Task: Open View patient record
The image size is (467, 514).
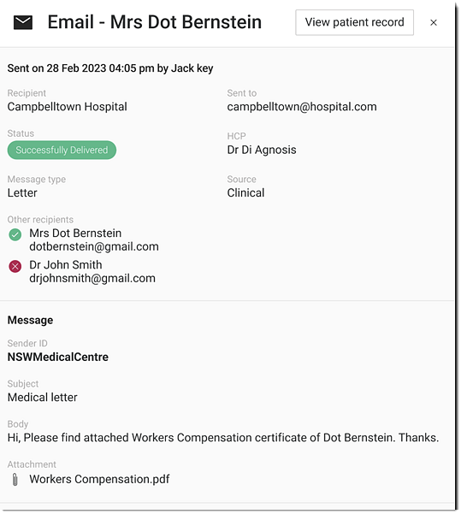Action: pyautogui.click(x=354, y=22)
